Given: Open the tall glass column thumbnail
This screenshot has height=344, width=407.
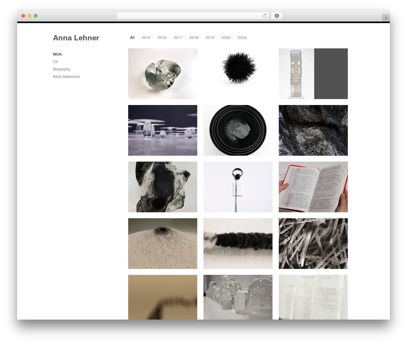Looking at the screenshot, I should [x=313, y=74].
